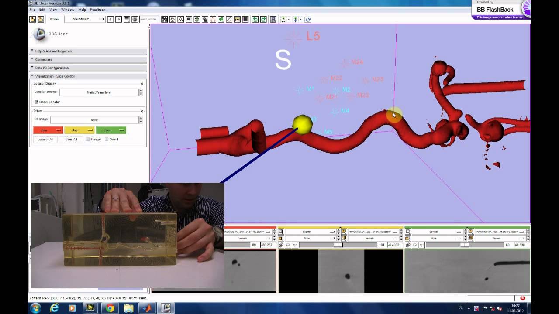This screenshot has height=314, width=559.
Task: Open the View menu
Action: [x=53, y=10]
